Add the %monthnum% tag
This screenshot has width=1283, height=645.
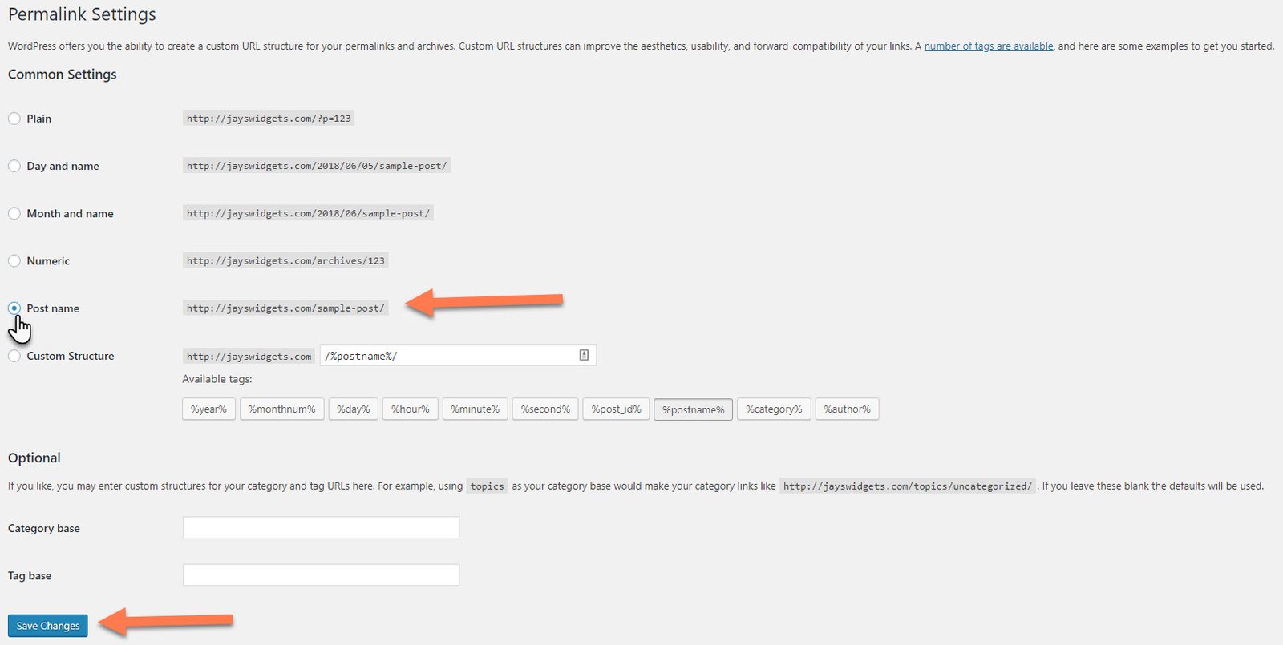282,409
